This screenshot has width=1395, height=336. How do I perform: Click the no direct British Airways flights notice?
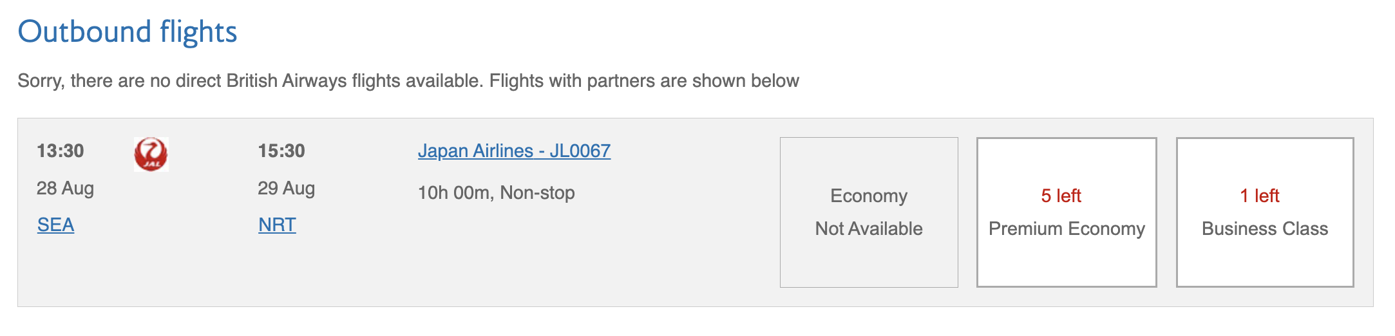pyautogui.click(x=408, y=81)
